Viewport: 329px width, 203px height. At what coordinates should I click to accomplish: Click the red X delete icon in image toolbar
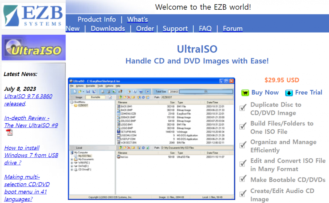click(129, 97)
